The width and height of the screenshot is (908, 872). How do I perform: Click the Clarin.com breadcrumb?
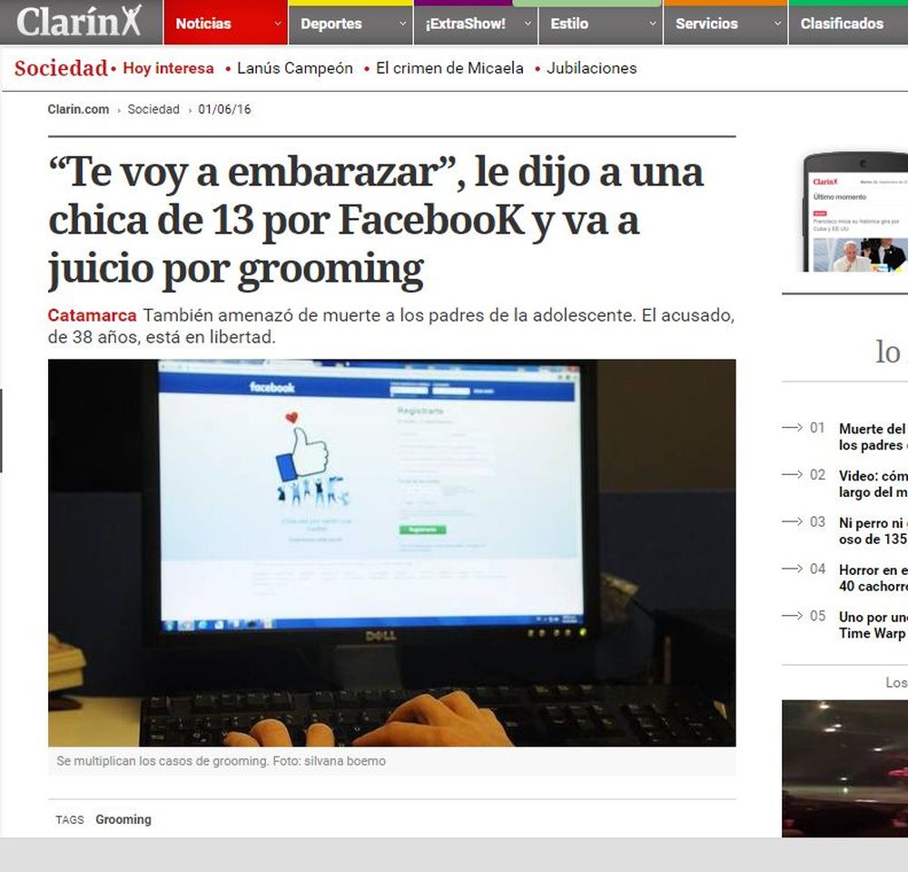coord(78,109)
